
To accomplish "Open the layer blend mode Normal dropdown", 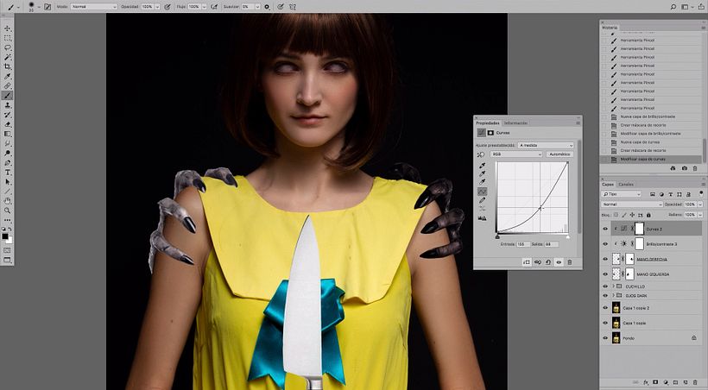I will pyautogui.click(x=631, y=204).
